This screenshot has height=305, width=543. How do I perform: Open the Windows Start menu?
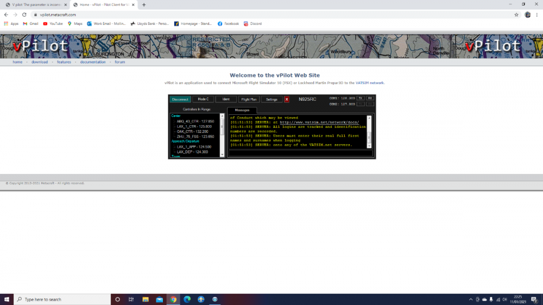[x=7, y=299]
